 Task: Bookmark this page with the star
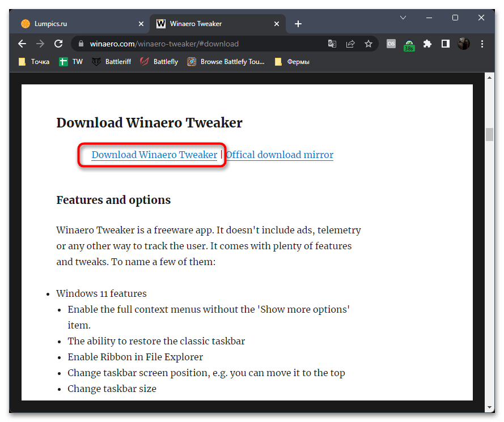pos(369,44)
